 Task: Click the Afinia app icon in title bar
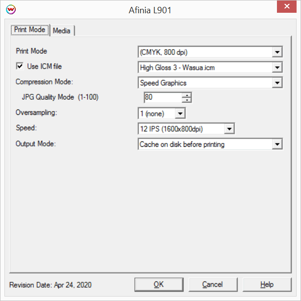[x=9, y=10]
